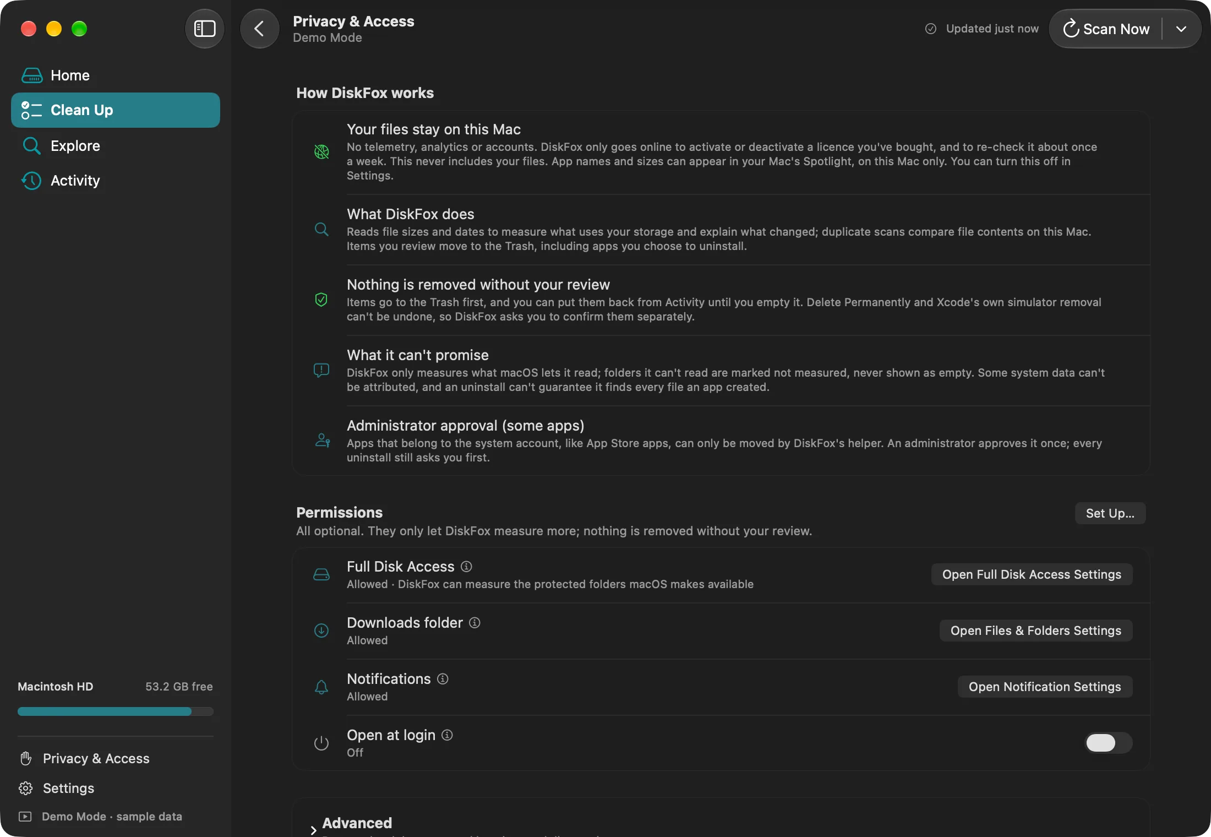Click the globe icon beside Your files stay
The width and height of the screenshot is (1211, 837).
(x=321, y=152)
